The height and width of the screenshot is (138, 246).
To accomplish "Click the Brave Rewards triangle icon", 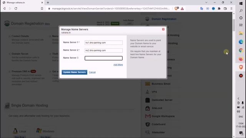I will 182,8.
